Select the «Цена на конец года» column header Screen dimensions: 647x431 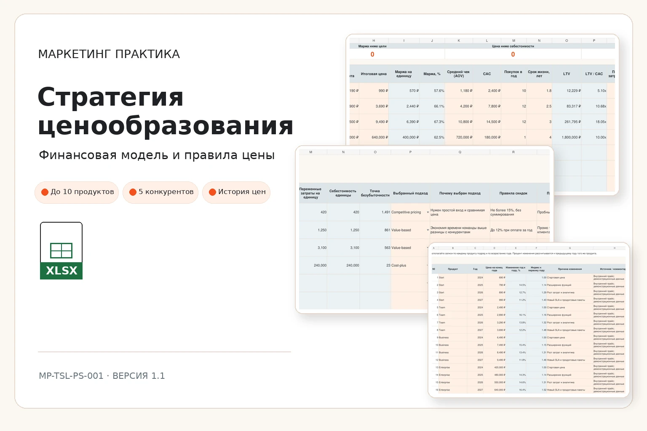[x=494, y=269]
